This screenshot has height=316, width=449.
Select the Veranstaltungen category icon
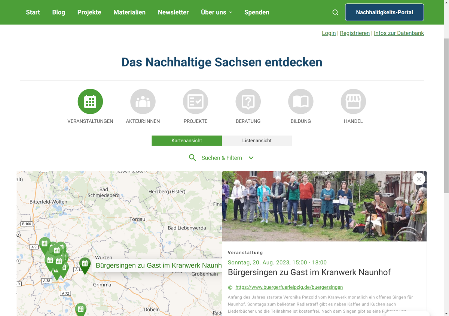click(x=90, y=101)
